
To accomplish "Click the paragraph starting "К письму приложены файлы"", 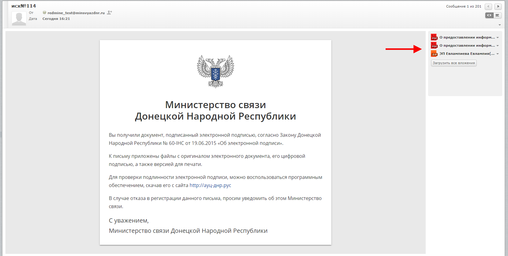I will [x=207, y=160].
